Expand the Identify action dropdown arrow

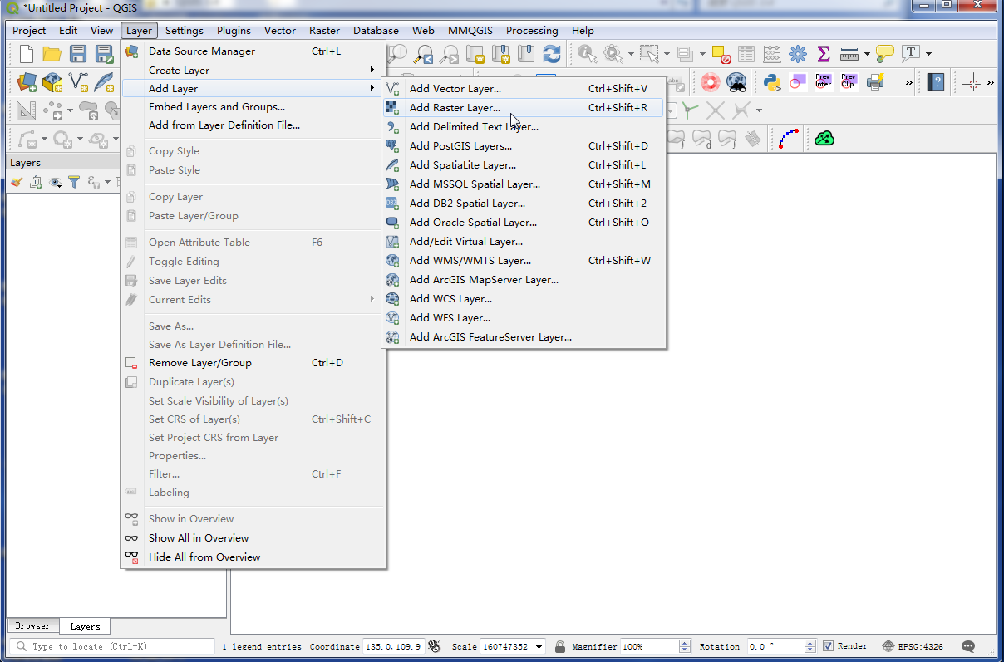(x=631, y=54)
